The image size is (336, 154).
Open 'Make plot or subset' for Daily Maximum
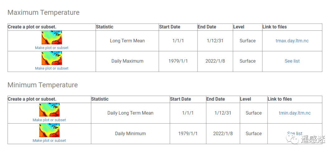52,68
